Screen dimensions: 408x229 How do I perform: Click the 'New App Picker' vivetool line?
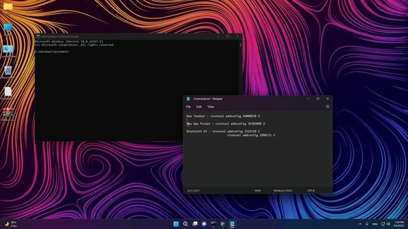coord(226,124)
